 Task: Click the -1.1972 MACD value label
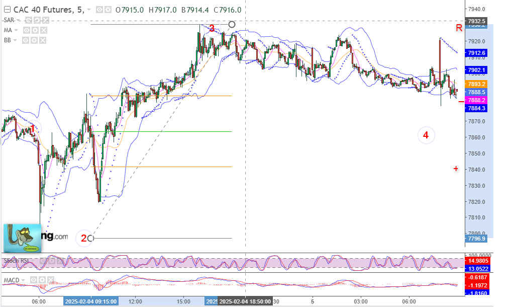point(477,285)
